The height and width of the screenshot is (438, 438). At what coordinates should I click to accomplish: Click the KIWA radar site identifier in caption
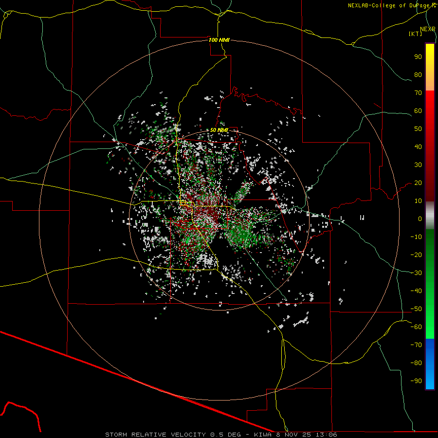coord(263,435)
